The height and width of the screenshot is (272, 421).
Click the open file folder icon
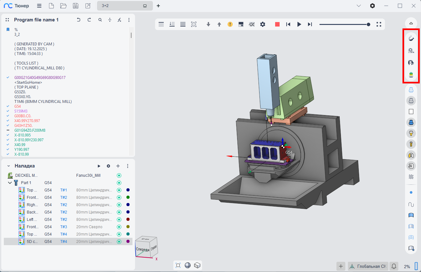click(x=63, y=6)
